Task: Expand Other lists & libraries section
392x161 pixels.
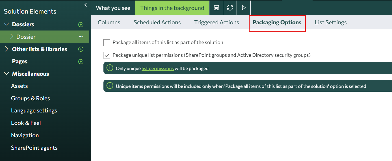Action: click(x=7, y=49)
